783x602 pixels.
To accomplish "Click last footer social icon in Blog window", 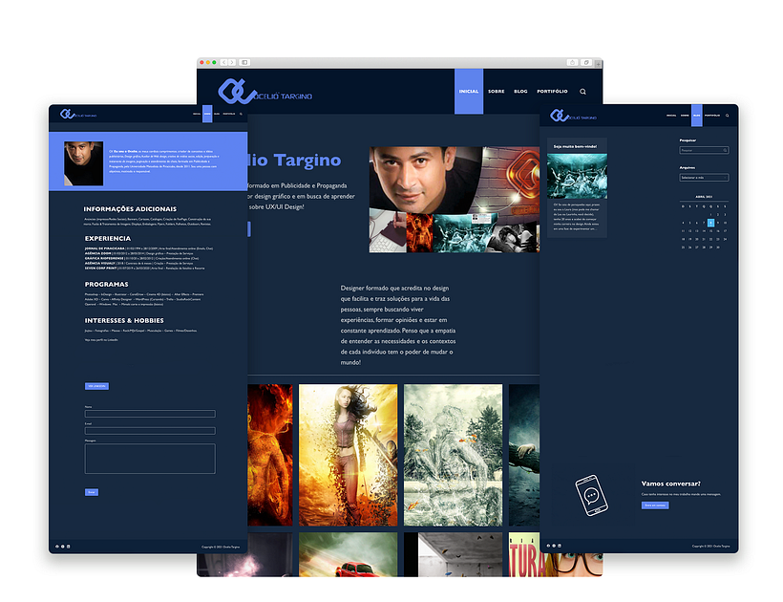I will (x=560, y=546).
